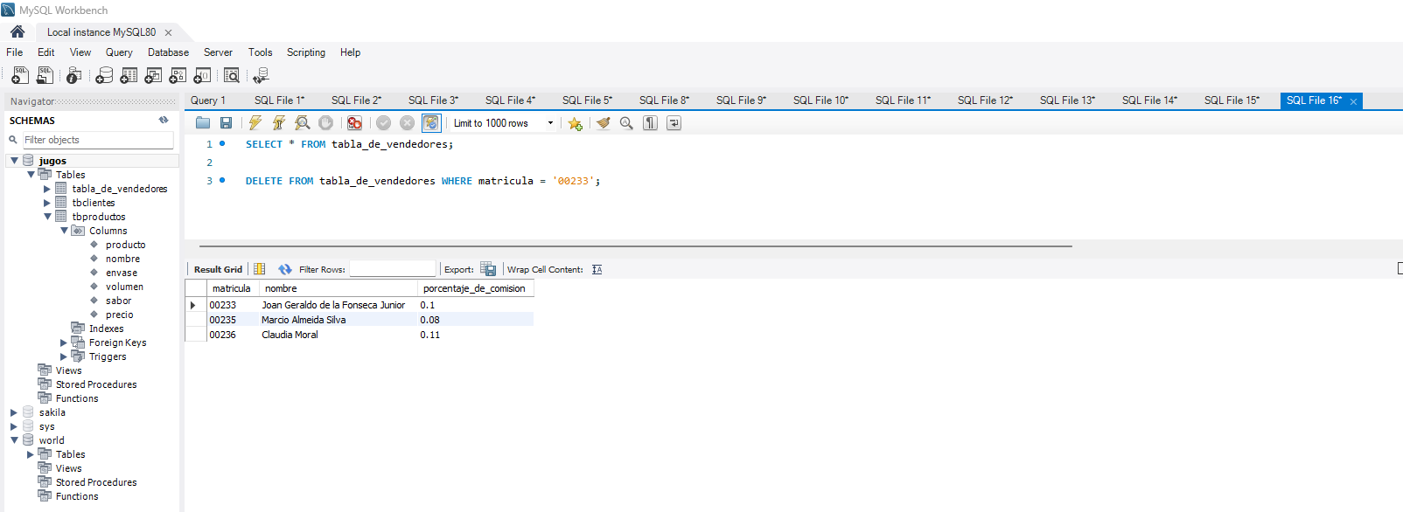This screenshot has width=1403, height=512.
Task: Close Local instance MySQL80 connection tab
Action: pos(168,32)
